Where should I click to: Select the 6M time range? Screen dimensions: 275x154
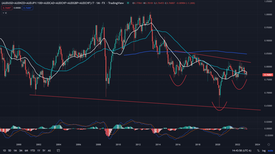26,151
